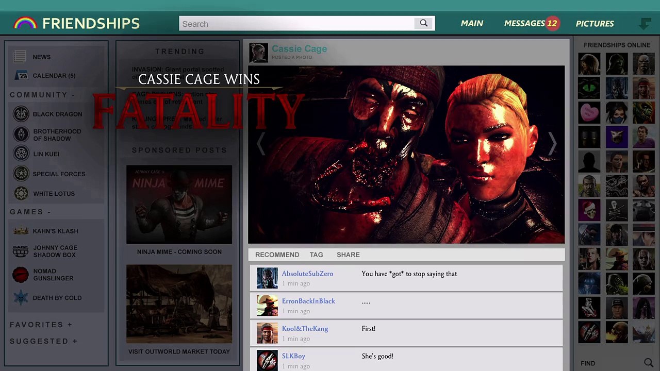Go to the next photo with right arrow
The width and height of the screenshot is (660, 371).
pyautogui.click(x=552, y=144)
